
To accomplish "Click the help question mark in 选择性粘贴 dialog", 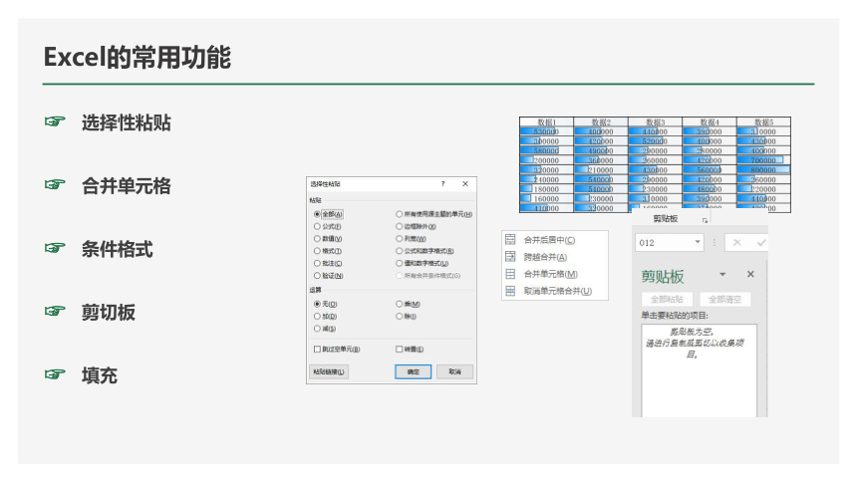I will click(x=442, y=184).
